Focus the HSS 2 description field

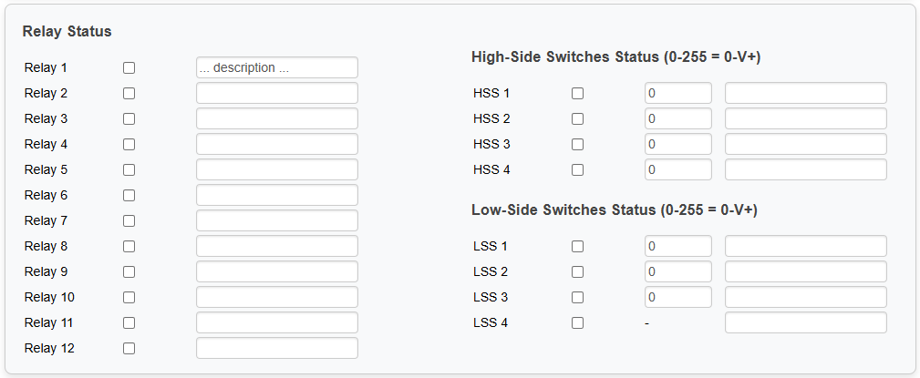click(x=805, y=118)
